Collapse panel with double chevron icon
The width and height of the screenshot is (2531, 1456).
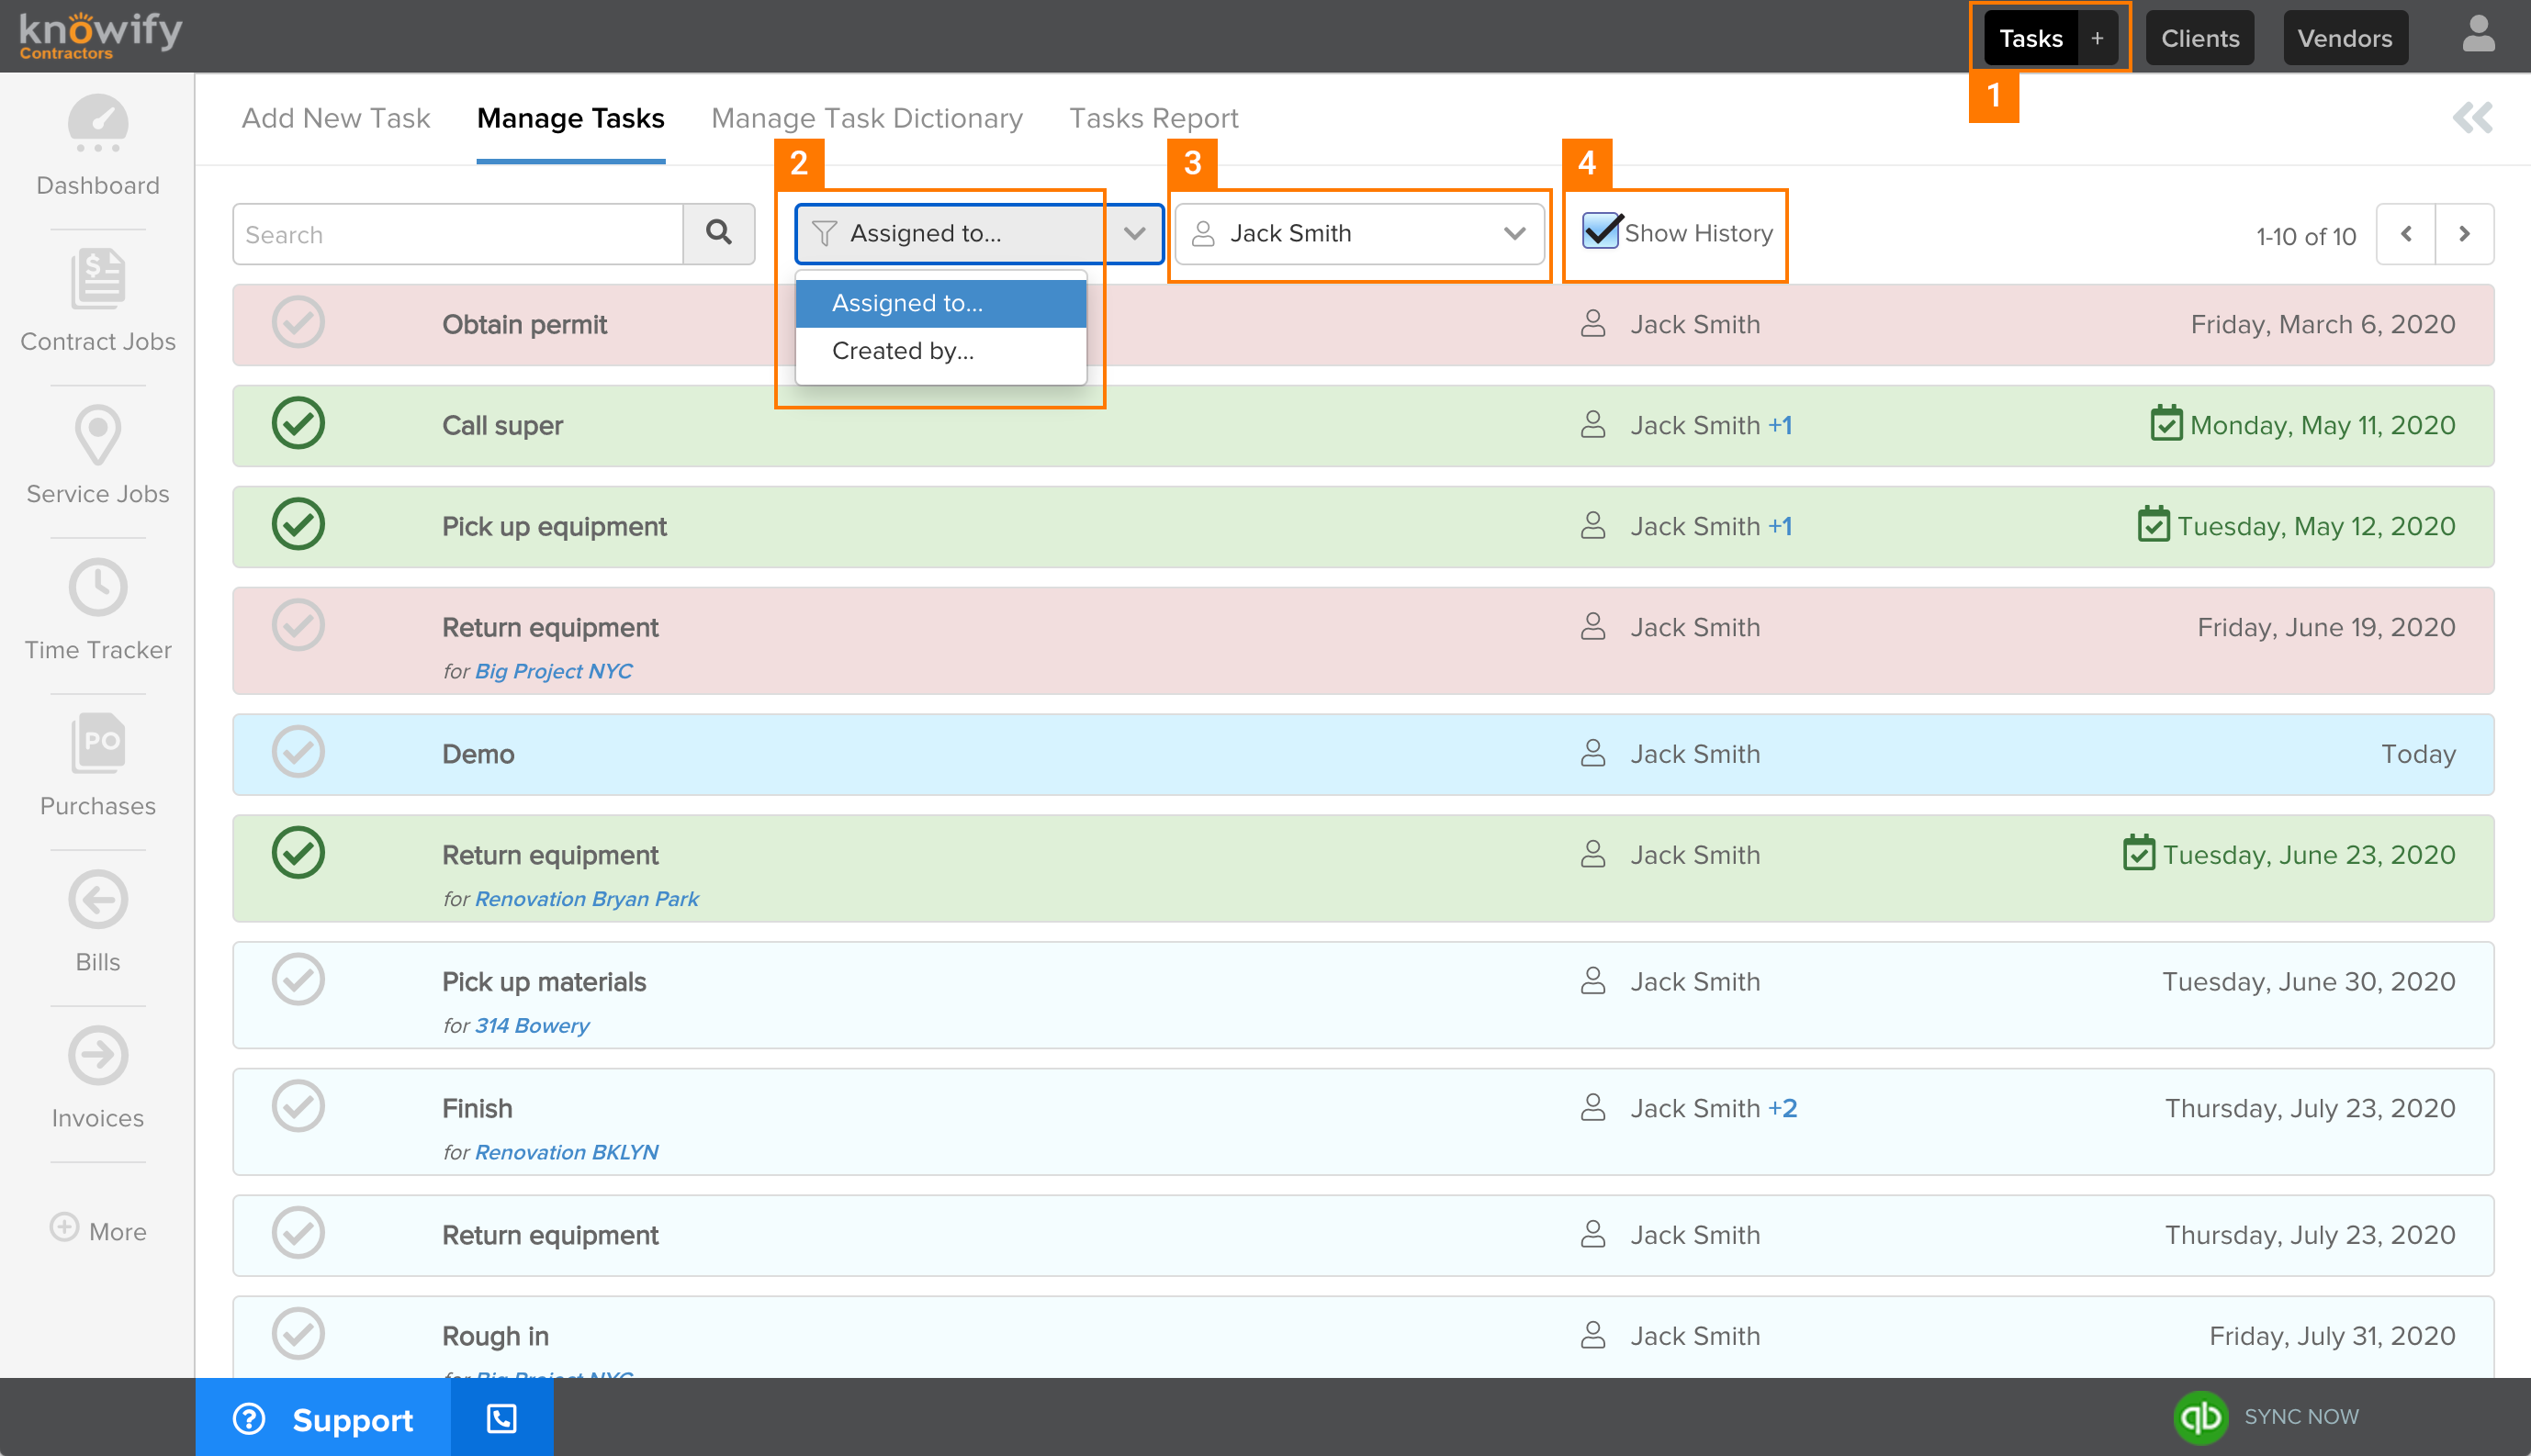point(2471,118)
